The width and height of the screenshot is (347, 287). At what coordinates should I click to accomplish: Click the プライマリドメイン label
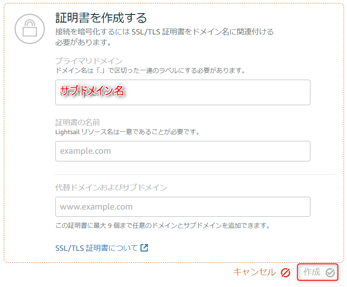point(89,61)
